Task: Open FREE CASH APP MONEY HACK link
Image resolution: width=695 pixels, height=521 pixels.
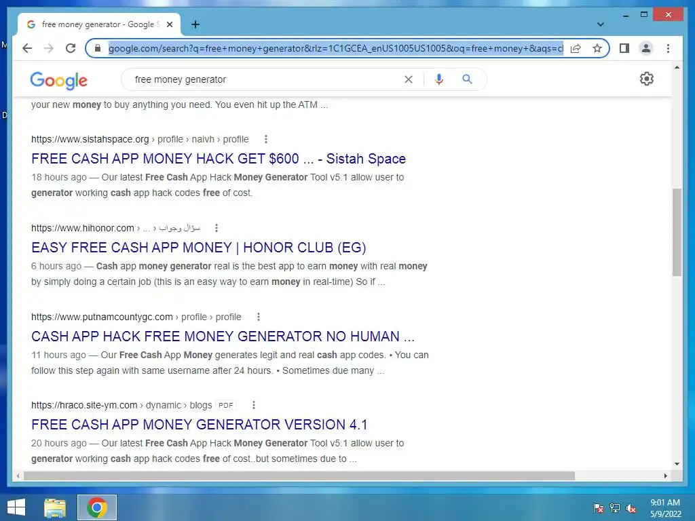Action: 219,159
